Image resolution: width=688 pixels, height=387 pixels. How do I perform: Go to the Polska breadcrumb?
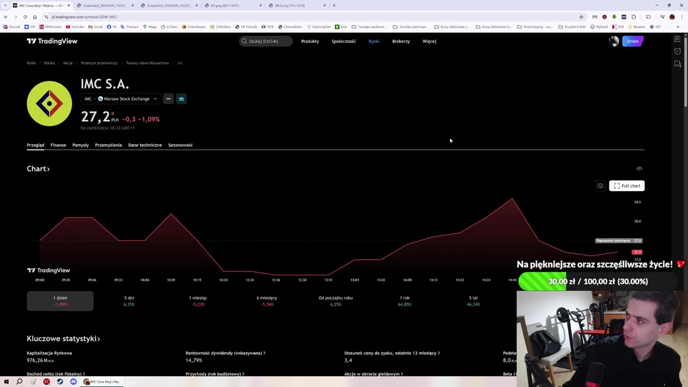[49, 63]
